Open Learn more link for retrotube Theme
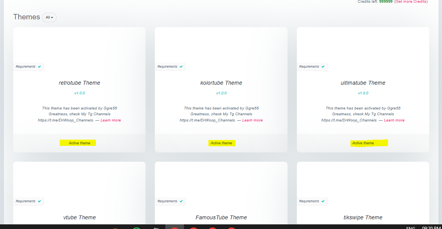This screenshot has height=229, width=442. [111, 120]
